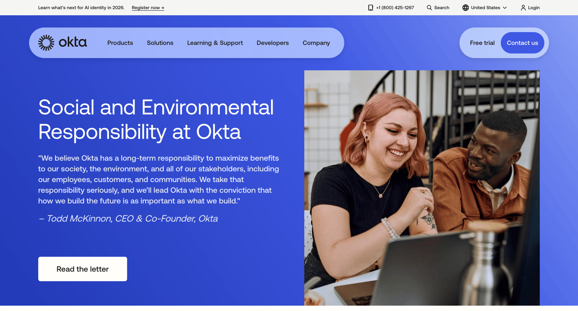Start a Free trial
Viewport: 578px width, 311px height.
482,43
